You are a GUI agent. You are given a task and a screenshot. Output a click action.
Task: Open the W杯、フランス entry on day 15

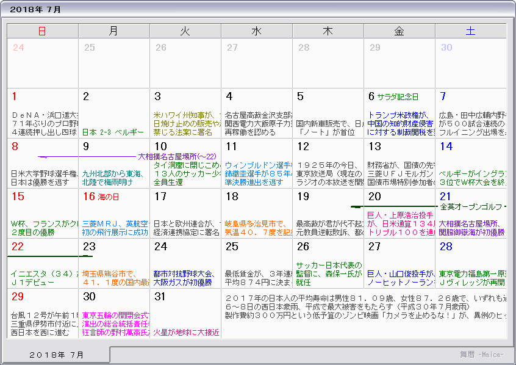[x=45, y=228]
